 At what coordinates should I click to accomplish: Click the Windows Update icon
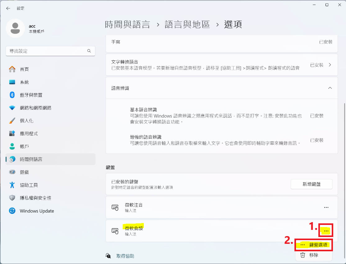pyautogui.click(x=12, y=211)
